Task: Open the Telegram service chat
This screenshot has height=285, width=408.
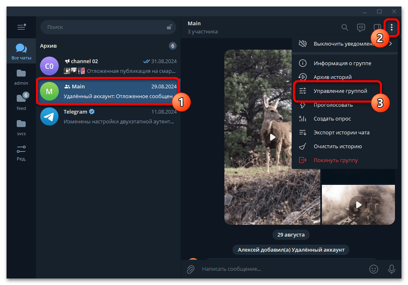Action: click(108, 116)
